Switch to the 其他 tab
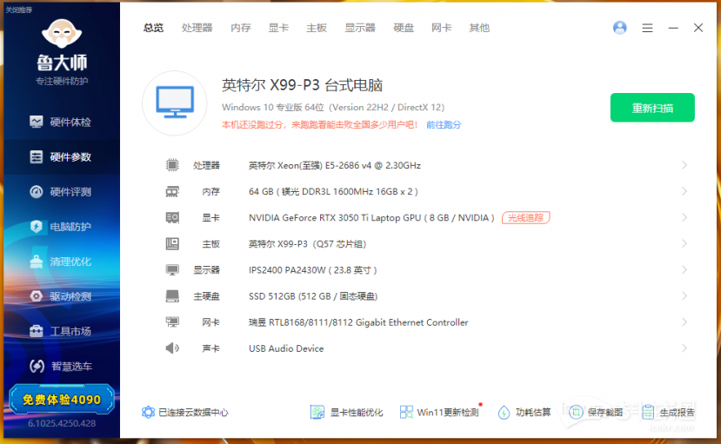The height and width of the screenshot is (444, 721). tap(479, 28)
